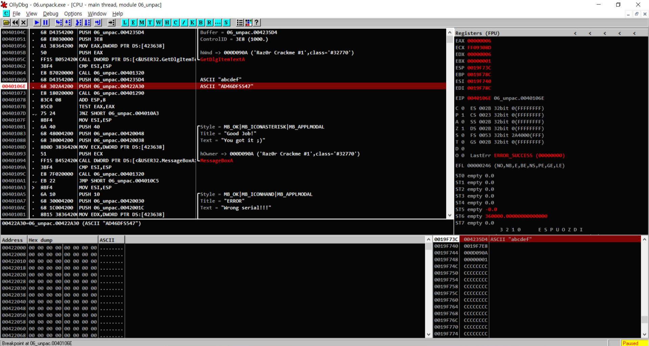Screen dimensions: 649x346
Task: Click the Execute till return icon
Action: coord(98,23)
